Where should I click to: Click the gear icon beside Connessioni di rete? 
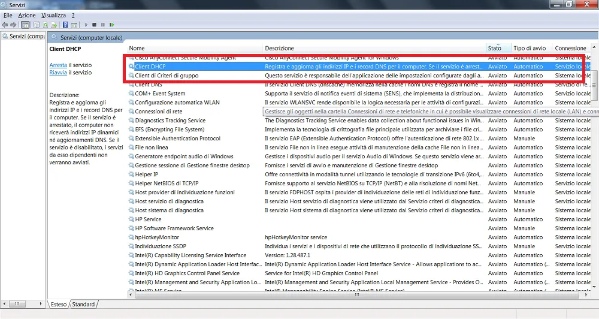(x=131, y=112)
